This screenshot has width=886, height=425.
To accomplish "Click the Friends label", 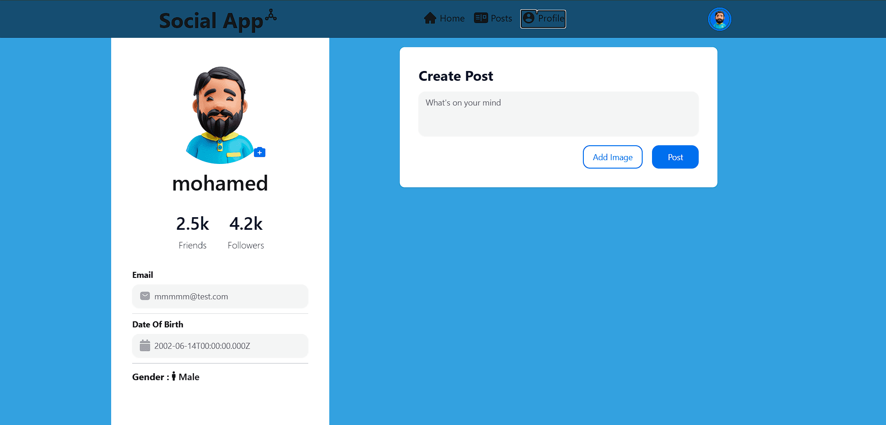I will 192,245.
